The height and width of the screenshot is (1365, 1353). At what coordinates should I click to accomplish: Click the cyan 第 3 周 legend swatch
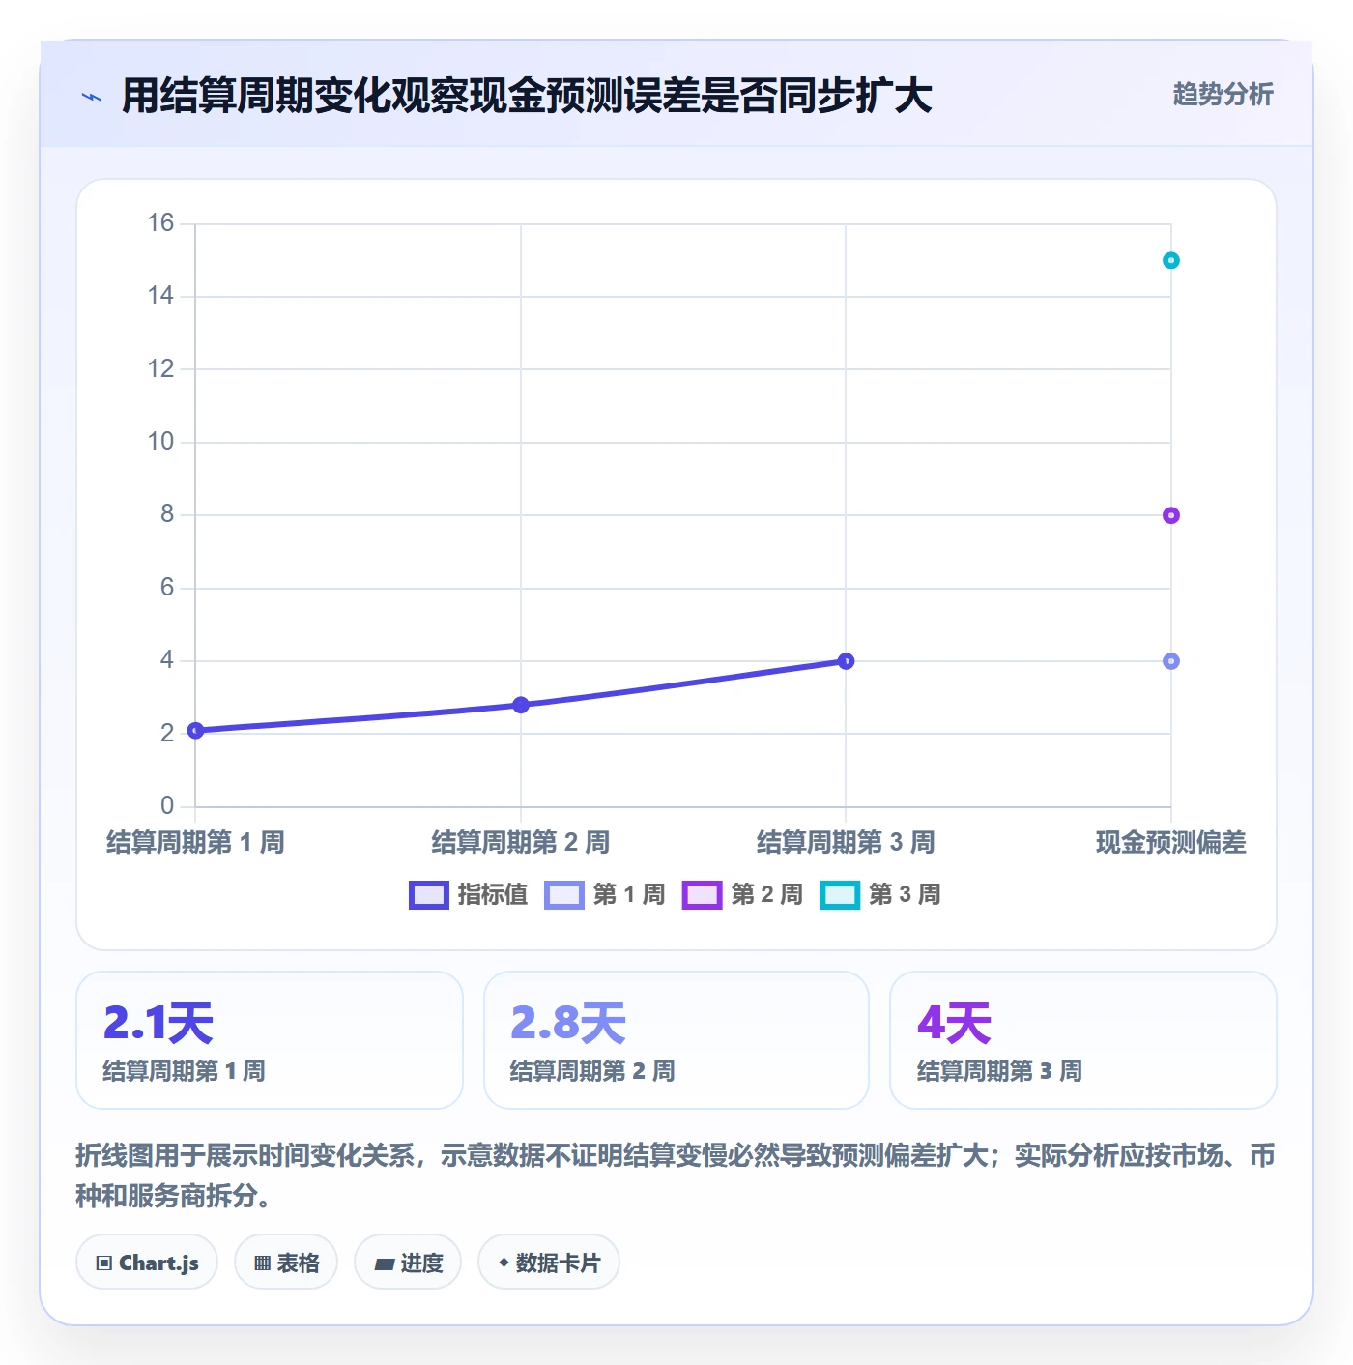tap(839, 895)
